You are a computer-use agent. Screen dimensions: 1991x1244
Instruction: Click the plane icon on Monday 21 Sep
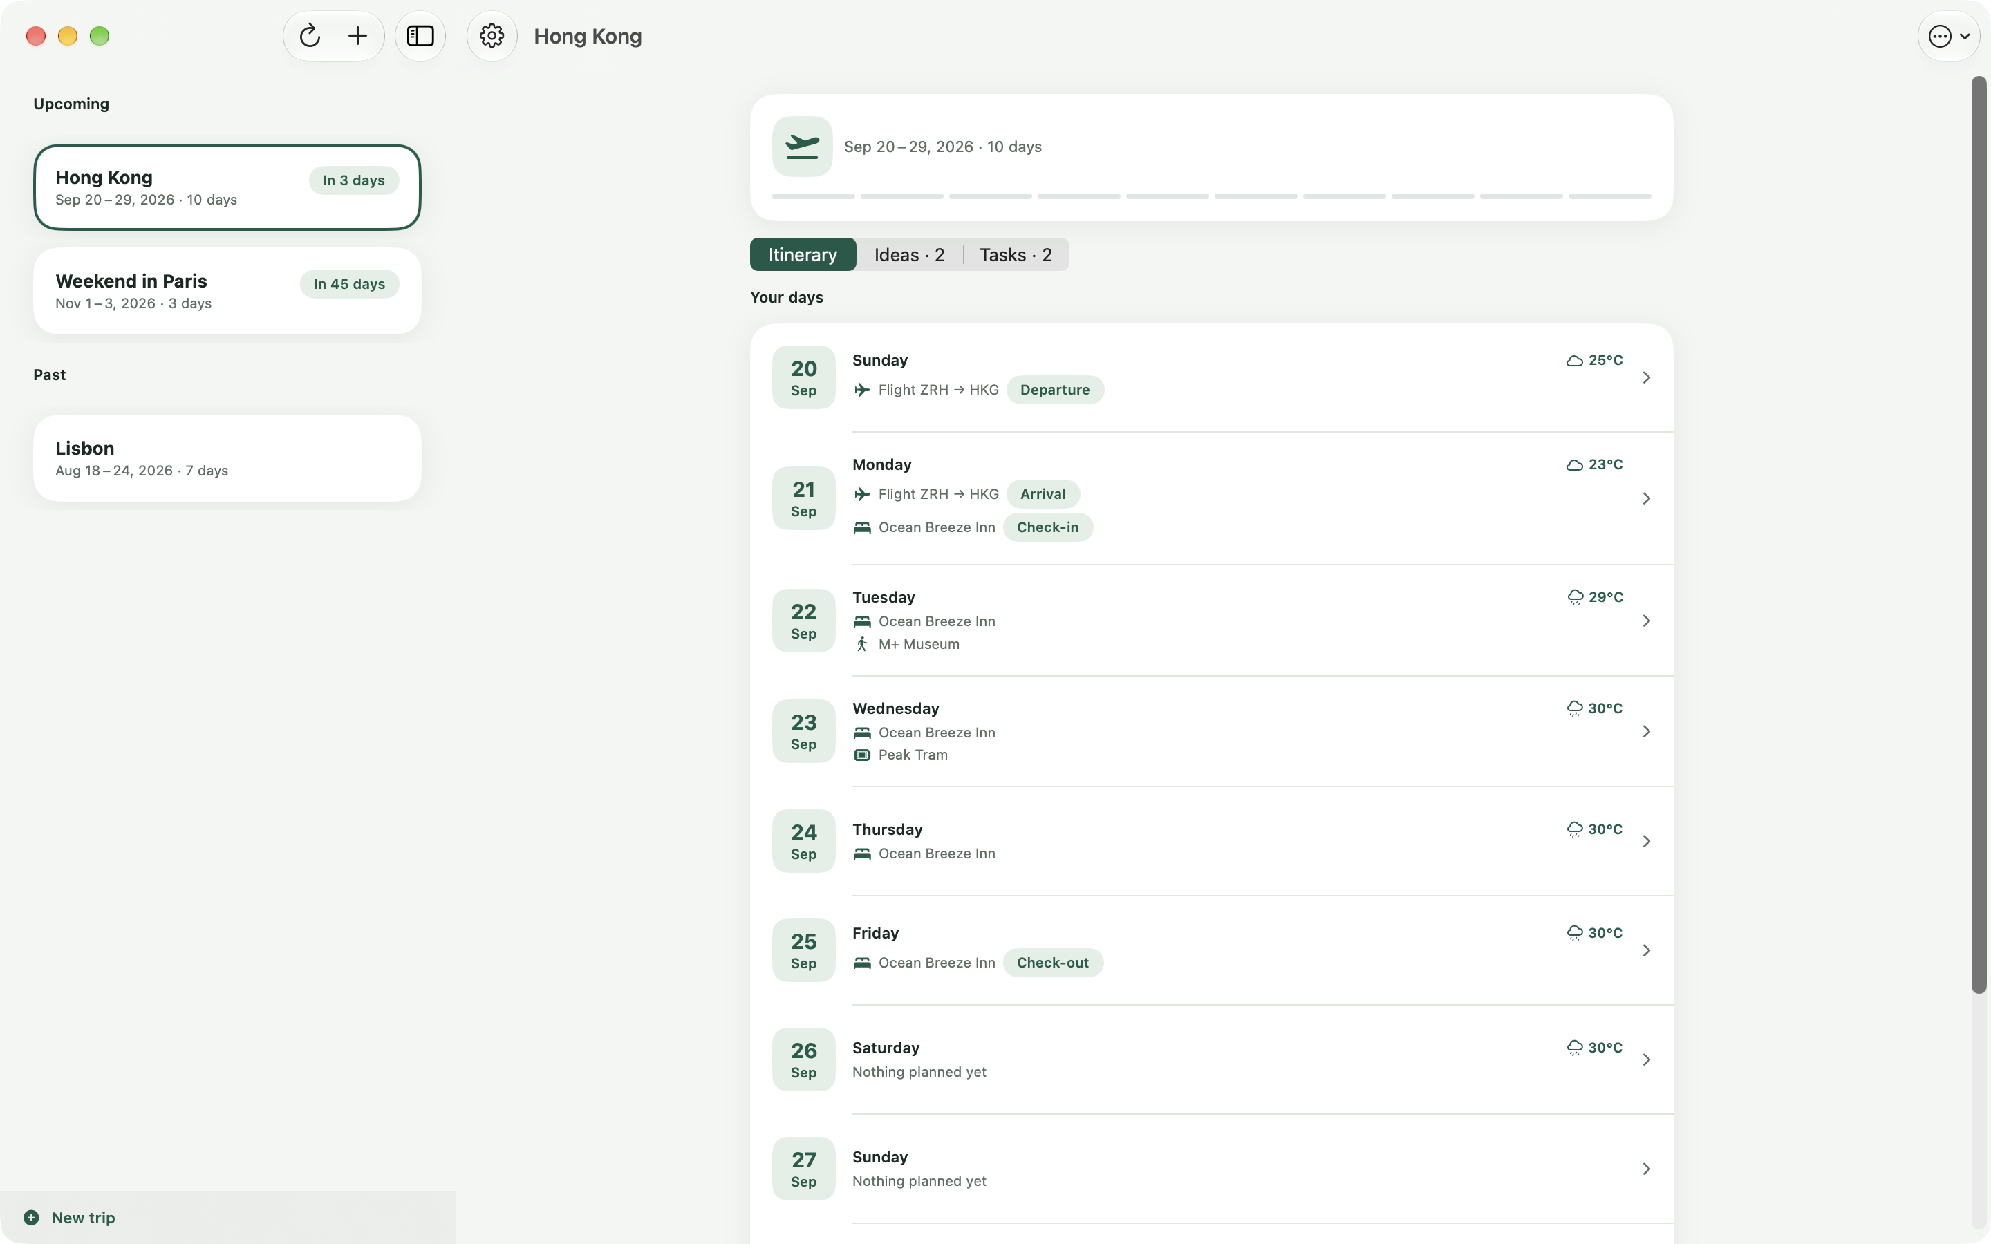[x=861, y=494]
